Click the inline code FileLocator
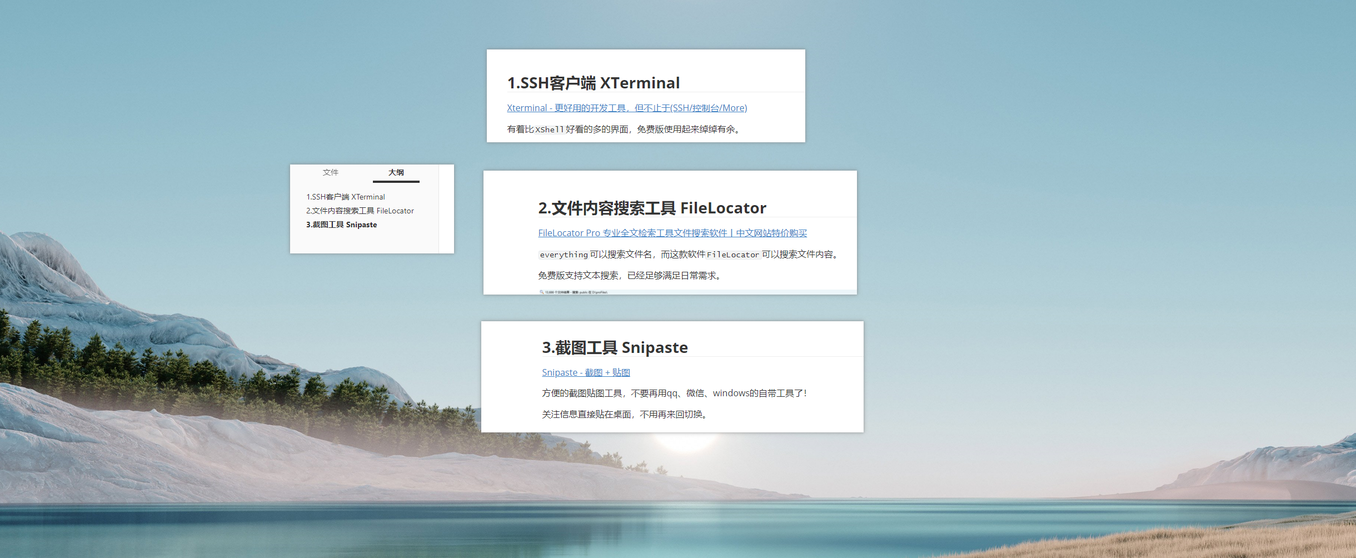This screenshot has width=1356, height=558. point(733,255)
